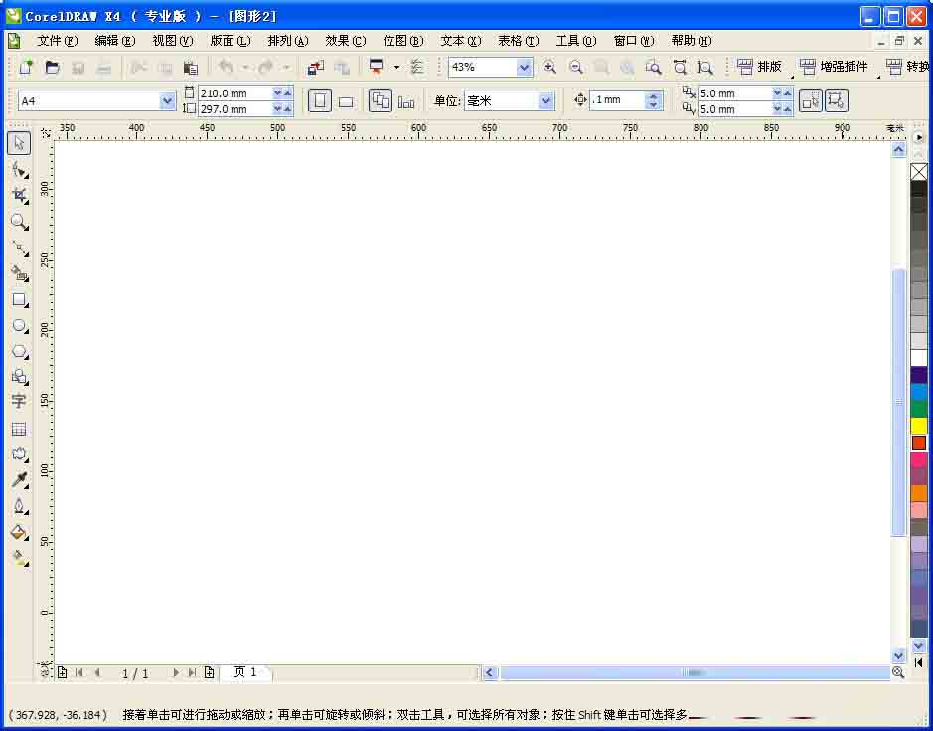Select the Eyedropper tool

(x=19, y=479)
